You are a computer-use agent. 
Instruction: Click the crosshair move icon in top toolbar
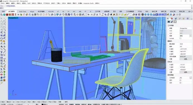tap(77, 14)
